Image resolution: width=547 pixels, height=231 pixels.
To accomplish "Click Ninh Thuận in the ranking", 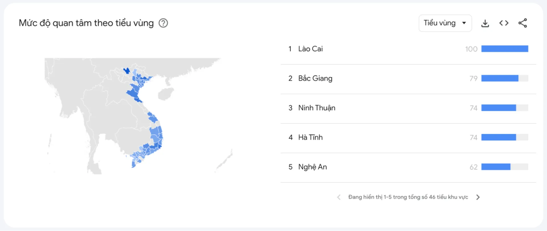I will click(x=317, y=108).
